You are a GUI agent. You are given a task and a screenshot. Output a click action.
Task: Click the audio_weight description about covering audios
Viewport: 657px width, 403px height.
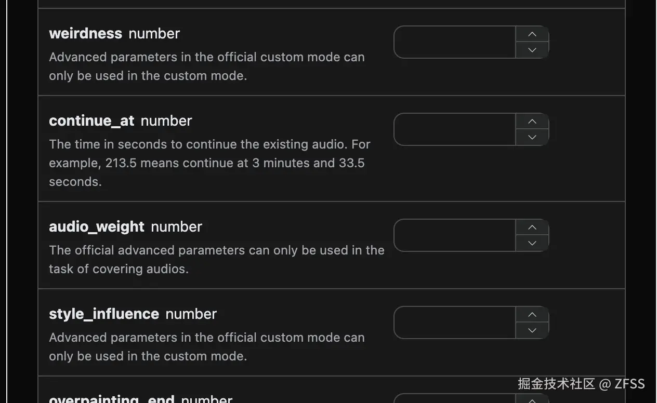click(x=216, y=259)
